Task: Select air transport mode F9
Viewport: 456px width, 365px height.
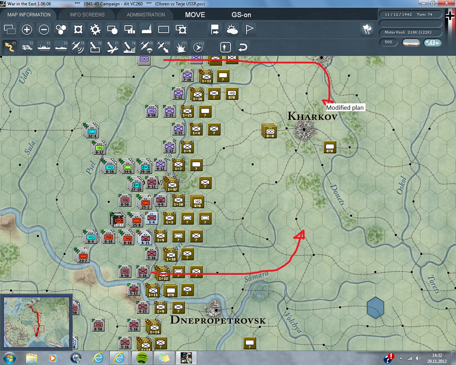Action: coord(146,47)
